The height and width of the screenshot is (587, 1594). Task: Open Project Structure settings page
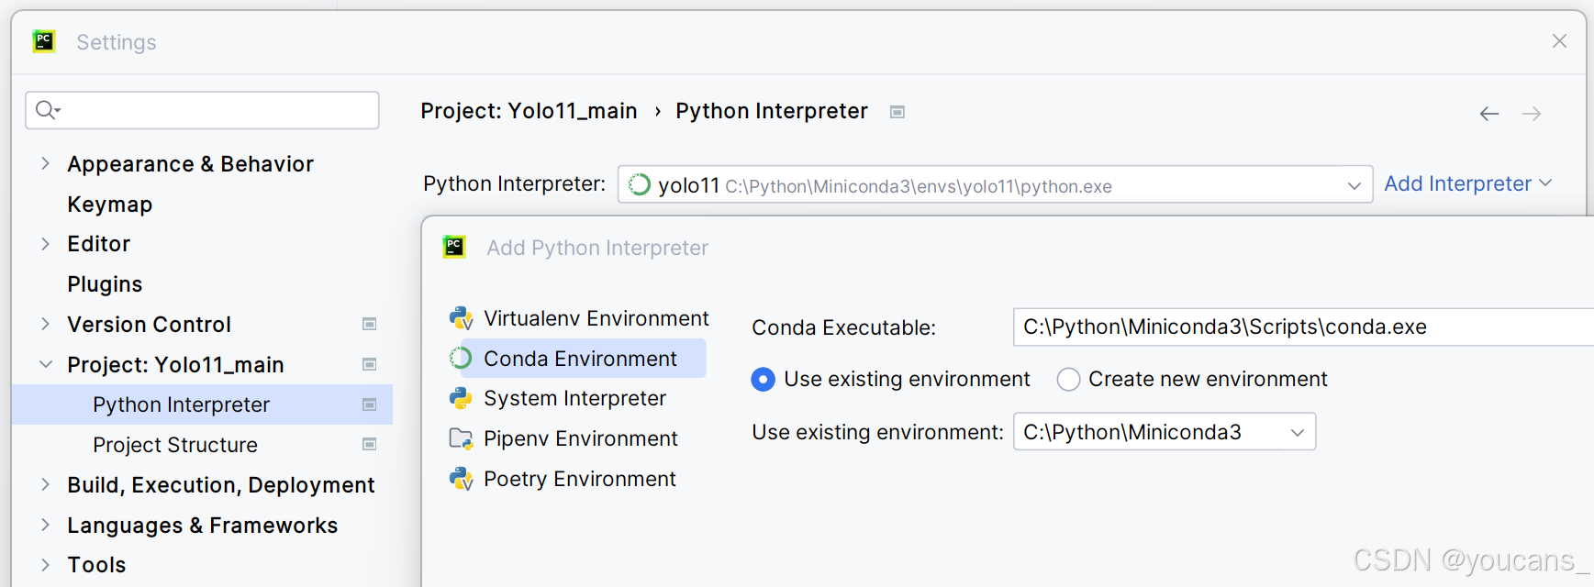click(x=175, y=445)
